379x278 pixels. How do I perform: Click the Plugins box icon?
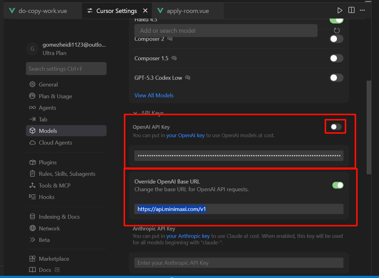tap(32, 162)
